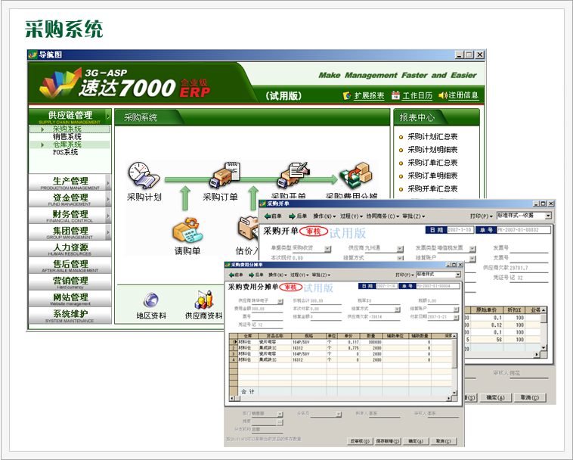The width and height of the screenshot is (573, 460).
Task: Open the 估价 box icon
Action: (249, 228)
